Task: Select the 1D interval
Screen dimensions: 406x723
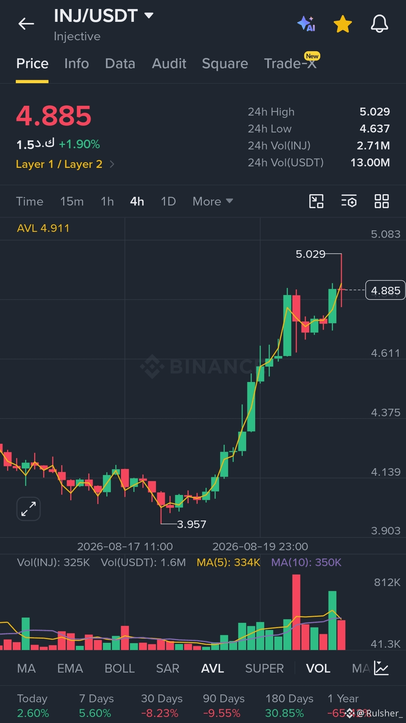Action: pos(168,201)
